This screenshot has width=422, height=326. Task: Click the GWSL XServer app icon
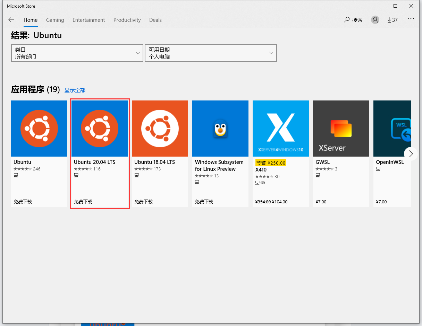[x=341, y=129]
